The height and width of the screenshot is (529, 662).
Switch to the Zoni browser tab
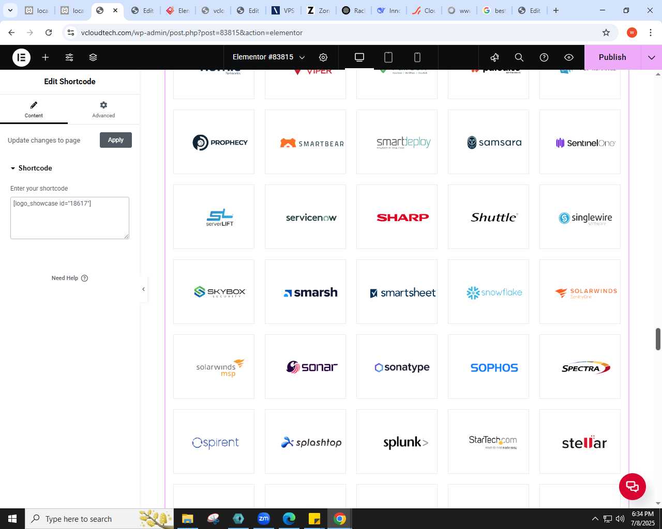(319, 10)
